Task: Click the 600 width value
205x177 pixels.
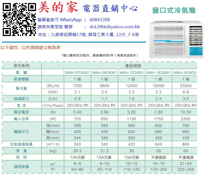Action: 132,132
